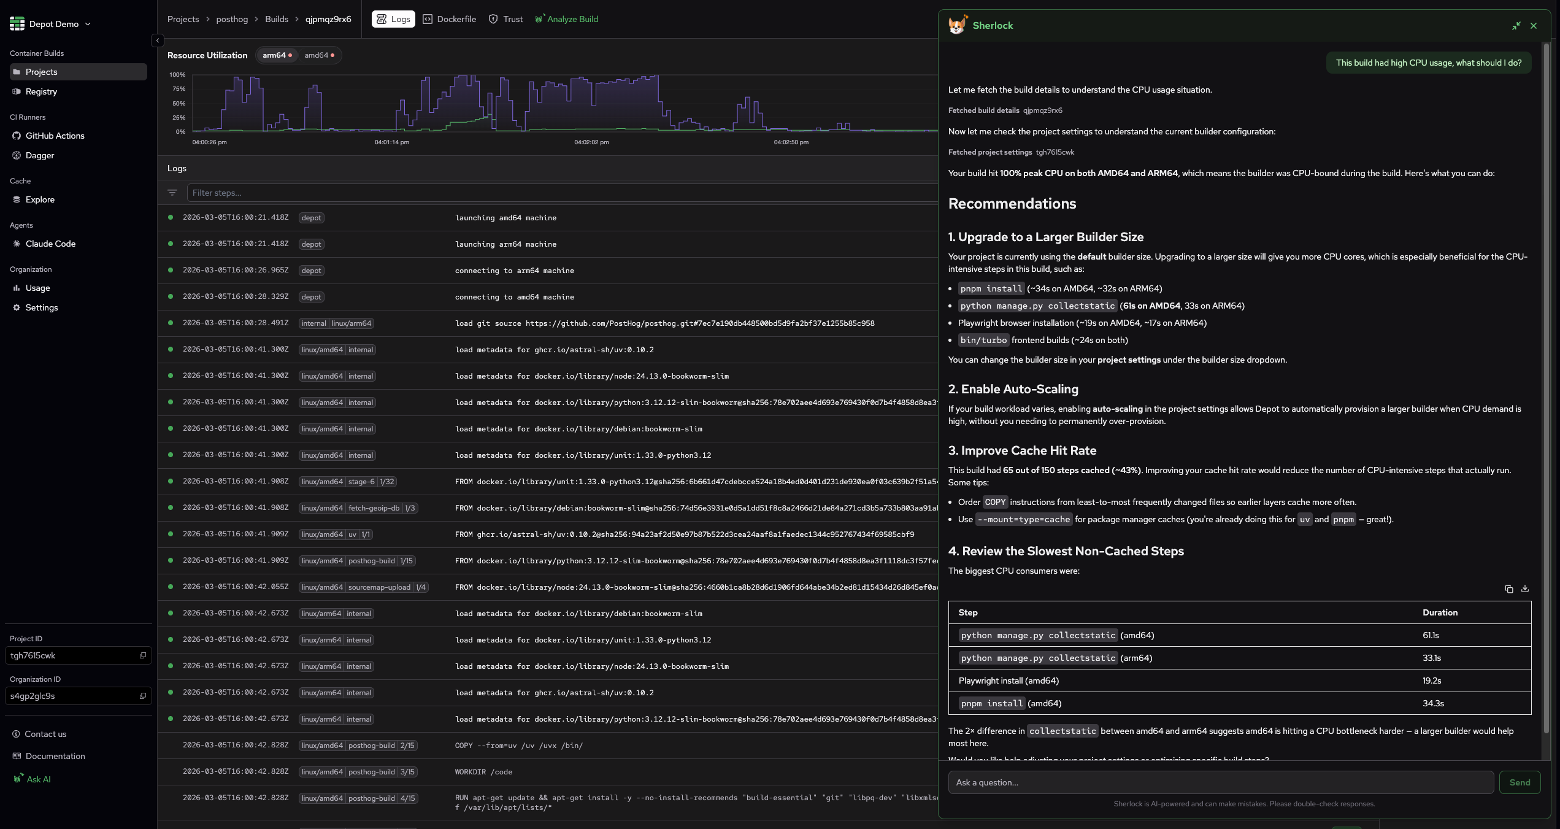This screenshot has height=829, width=1560.
Task: Minimize the Sherlock chat panel
Action: click(1516, 26)
